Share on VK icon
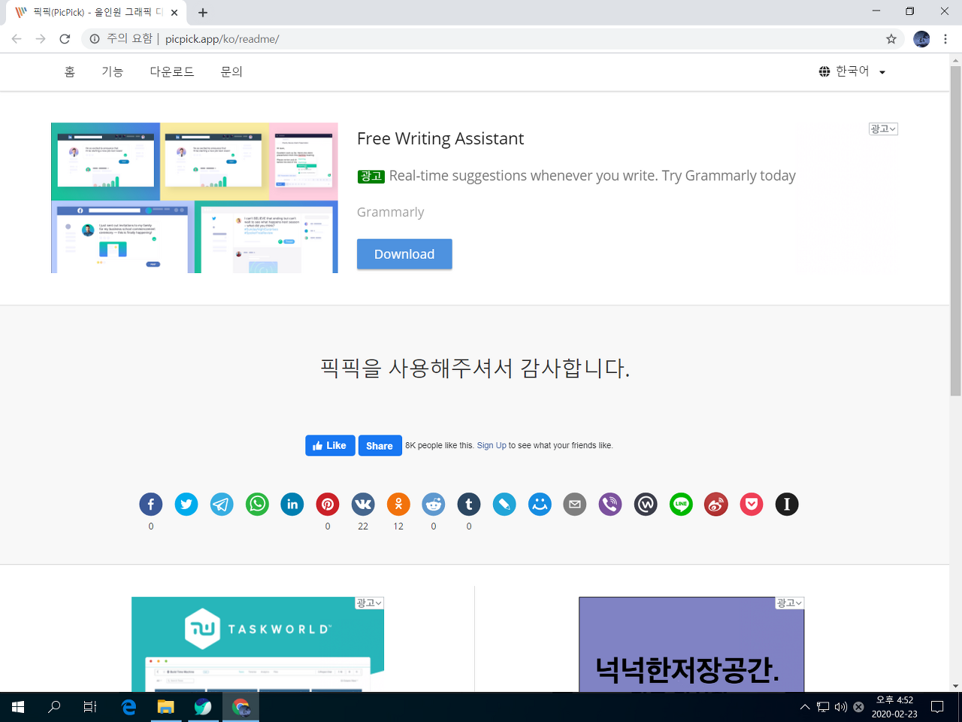962x722 pixels. [x=363, y=504]
